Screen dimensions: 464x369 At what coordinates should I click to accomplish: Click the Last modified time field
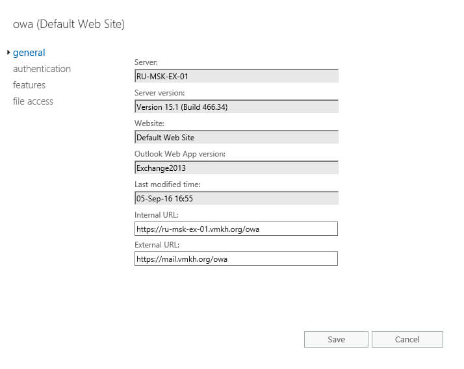236,198
